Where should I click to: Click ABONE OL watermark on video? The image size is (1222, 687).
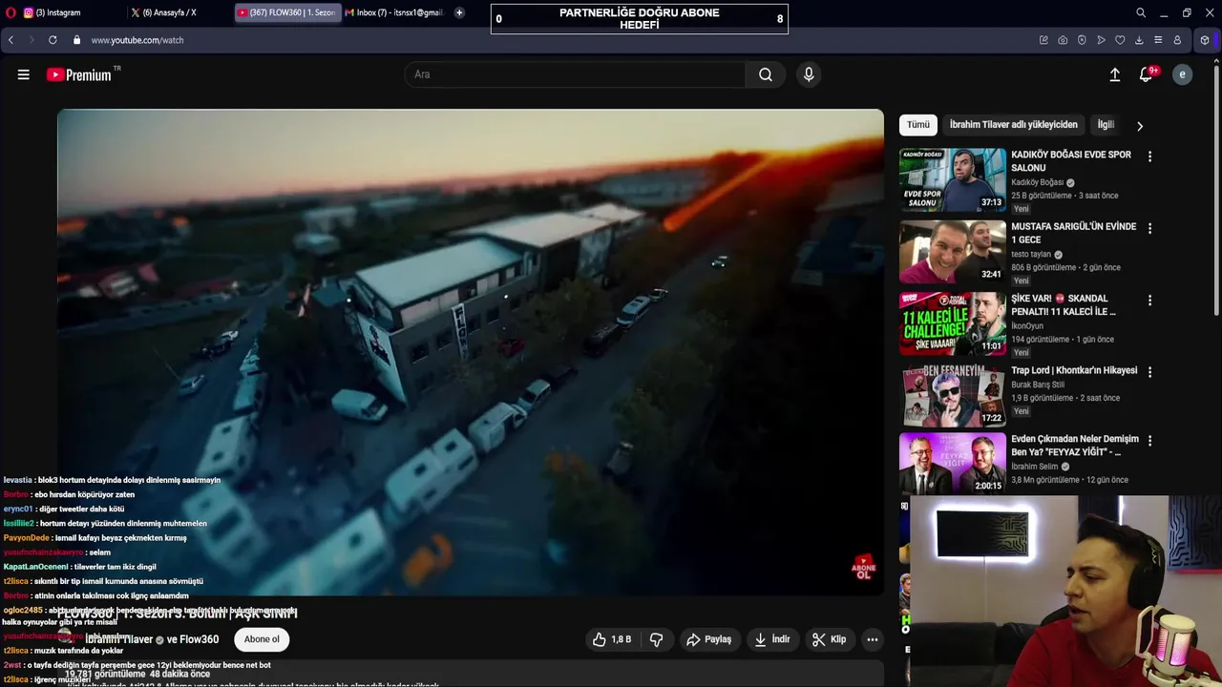[x=863, y=568]
